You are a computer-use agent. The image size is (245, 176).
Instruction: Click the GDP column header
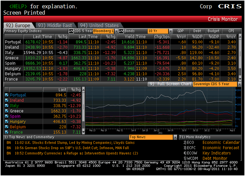pos(181,31)
